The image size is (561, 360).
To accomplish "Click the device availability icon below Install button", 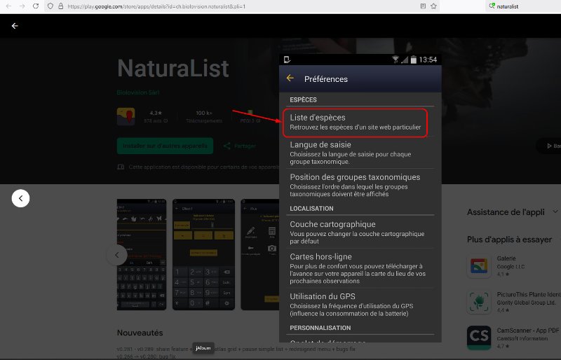I will [x=121, y=167].
